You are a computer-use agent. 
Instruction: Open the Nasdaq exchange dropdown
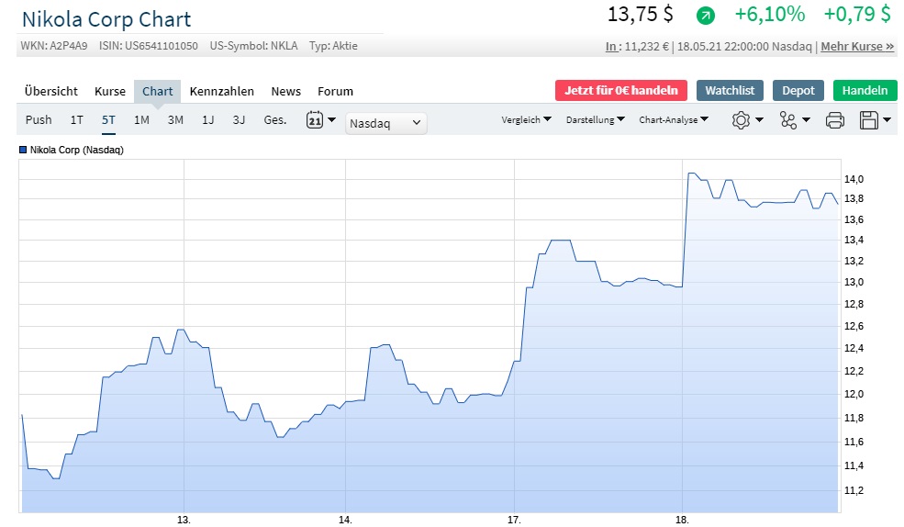(x=385, y=123)
